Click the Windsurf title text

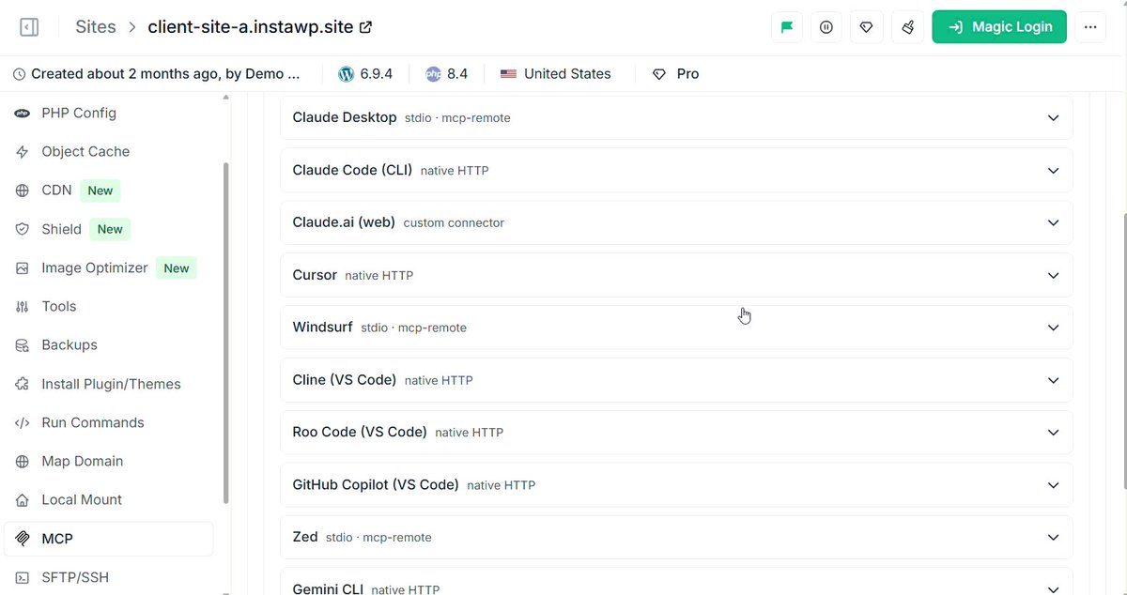click(323, 328)
